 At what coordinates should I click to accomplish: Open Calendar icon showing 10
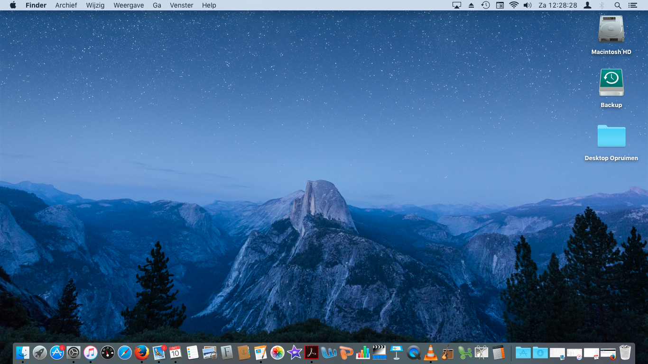pos(176,352)
